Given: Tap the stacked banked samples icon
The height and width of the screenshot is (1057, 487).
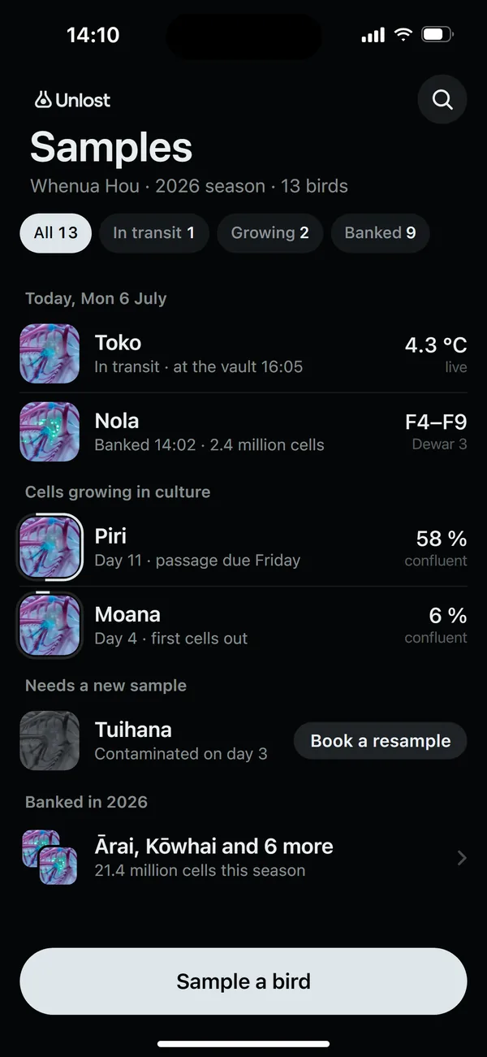Looking at the screenshot, I should click(50, 857).
